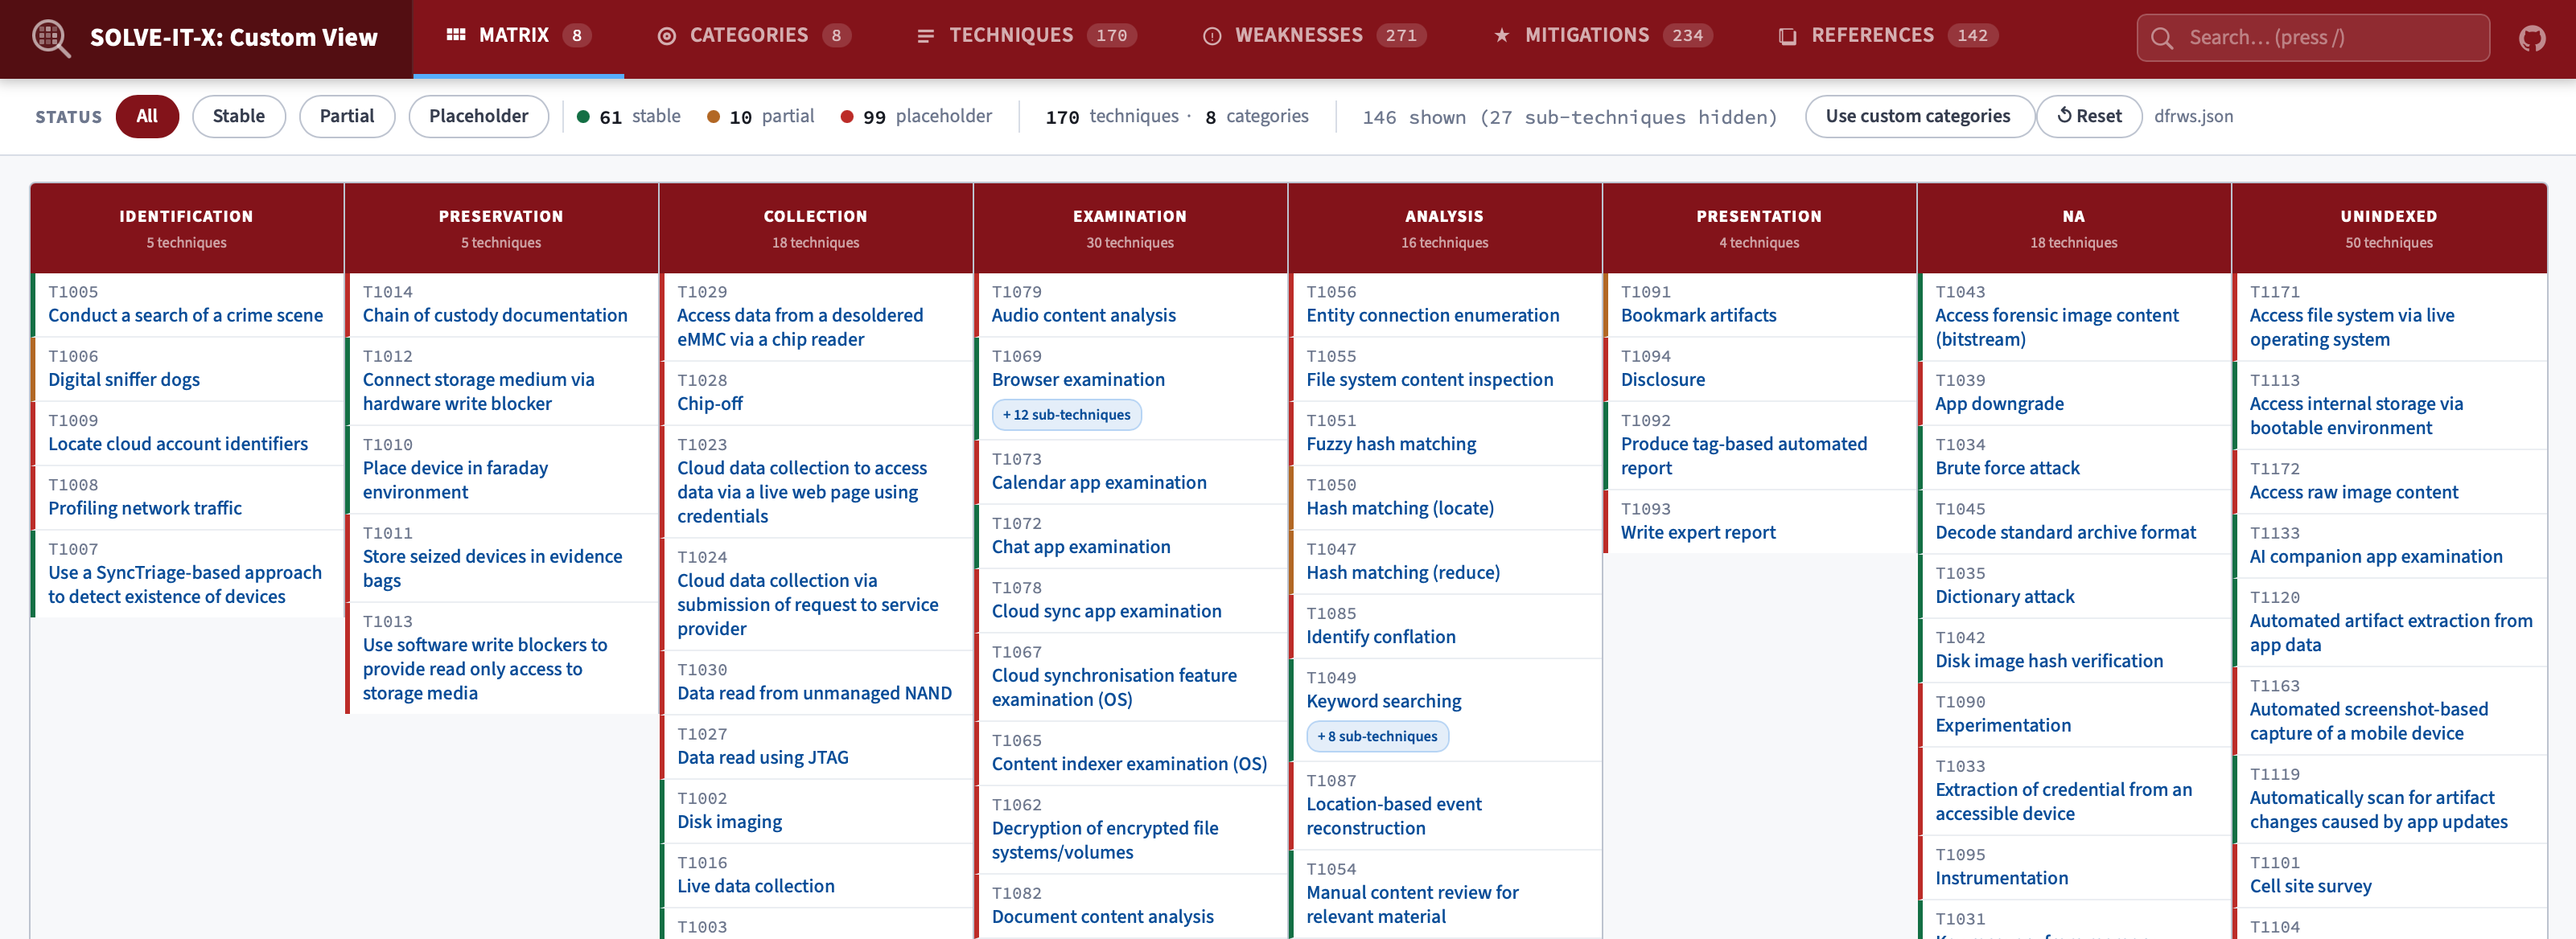This screenshot has height=939, width=2576.
Task: Toggle the Placeholder status filter
Action: click(x=478, y=116)
